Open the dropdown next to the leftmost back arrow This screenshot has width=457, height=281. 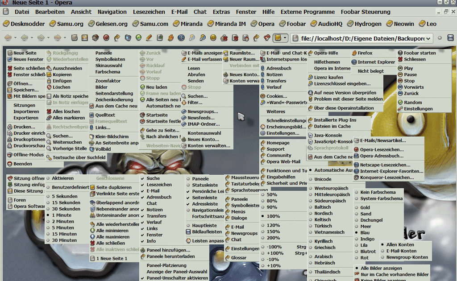[x=15, y=38]
